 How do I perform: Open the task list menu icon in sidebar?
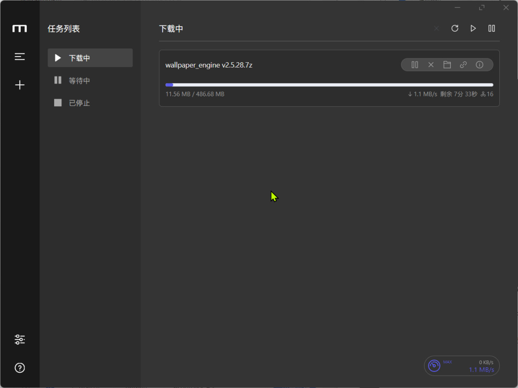[x=20, y=57]
